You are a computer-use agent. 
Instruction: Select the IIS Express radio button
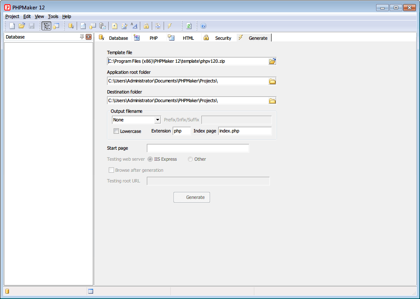pos(150,159)
